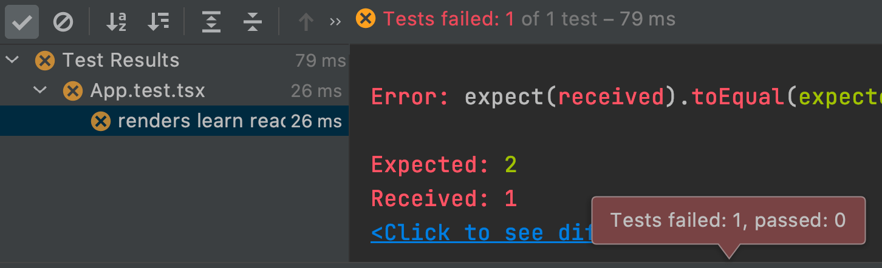
Task: Click the Test Results failed icon
Action: pyautogui.click(x=45, y=61)
